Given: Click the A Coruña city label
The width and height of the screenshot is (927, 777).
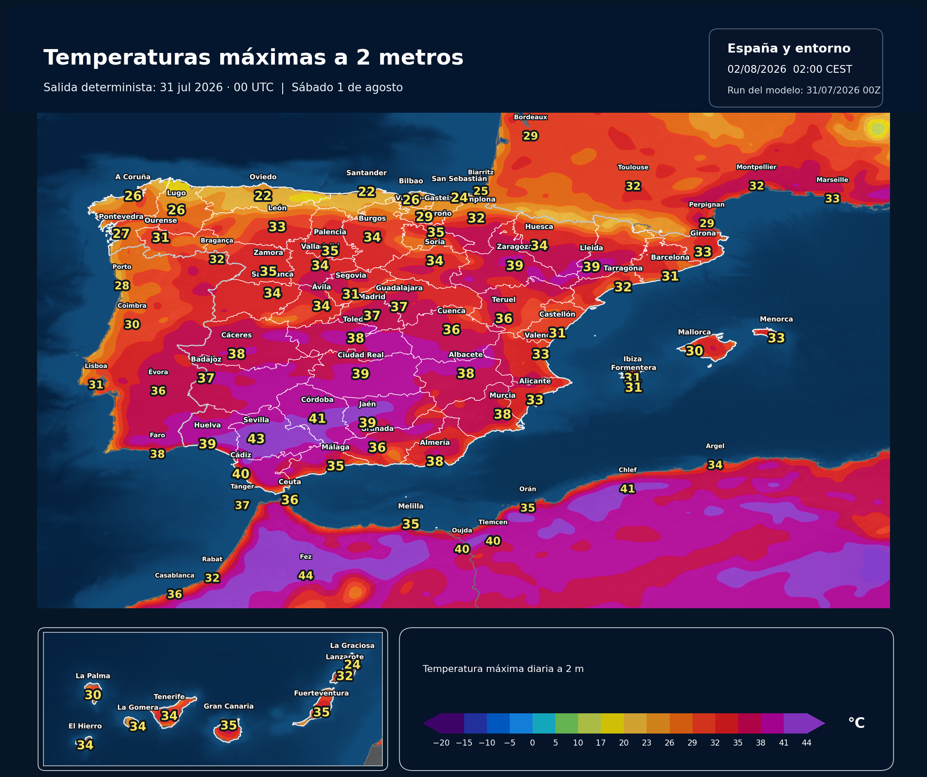Looking at the screenshot, I should (x=133, y=176).
